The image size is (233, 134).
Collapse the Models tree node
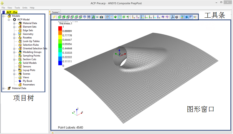4,16
